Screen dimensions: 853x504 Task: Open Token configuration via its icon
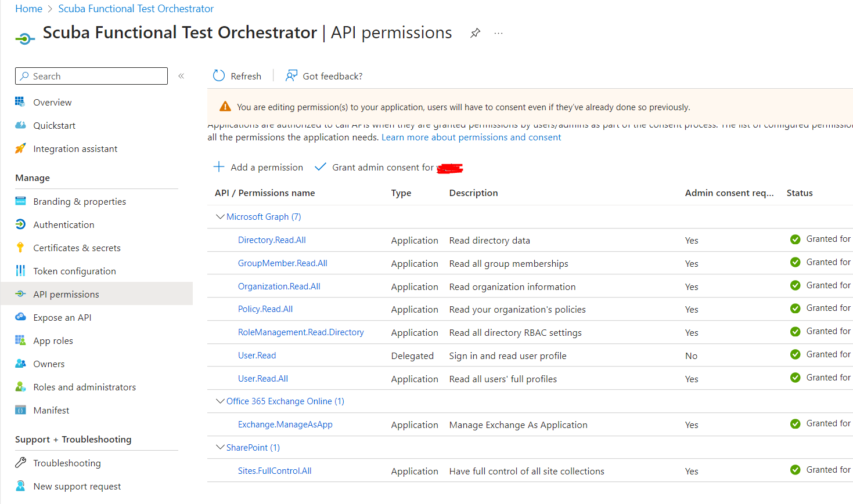(x=21, y=271)
